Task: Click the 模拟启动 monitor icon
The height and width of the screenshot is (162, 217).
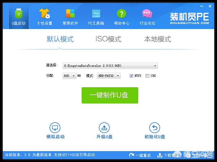Action: pyautogui.click(x=55, y=128)
